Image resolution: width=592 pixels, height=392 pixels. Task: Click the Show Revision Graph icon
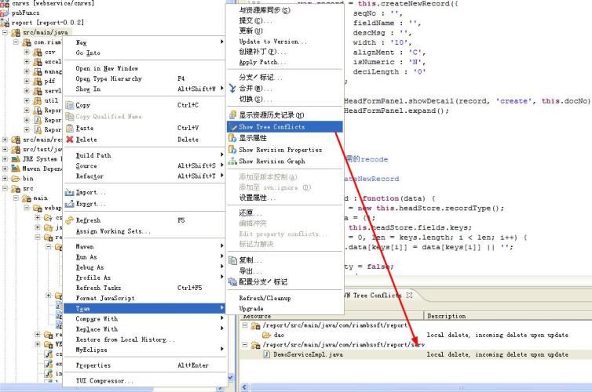pos(232,162)
